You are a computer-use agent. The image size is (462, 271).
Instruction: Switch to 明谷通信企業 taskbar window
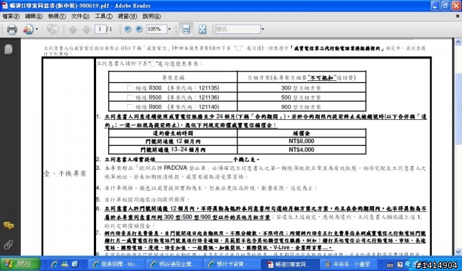pos(175,264)
